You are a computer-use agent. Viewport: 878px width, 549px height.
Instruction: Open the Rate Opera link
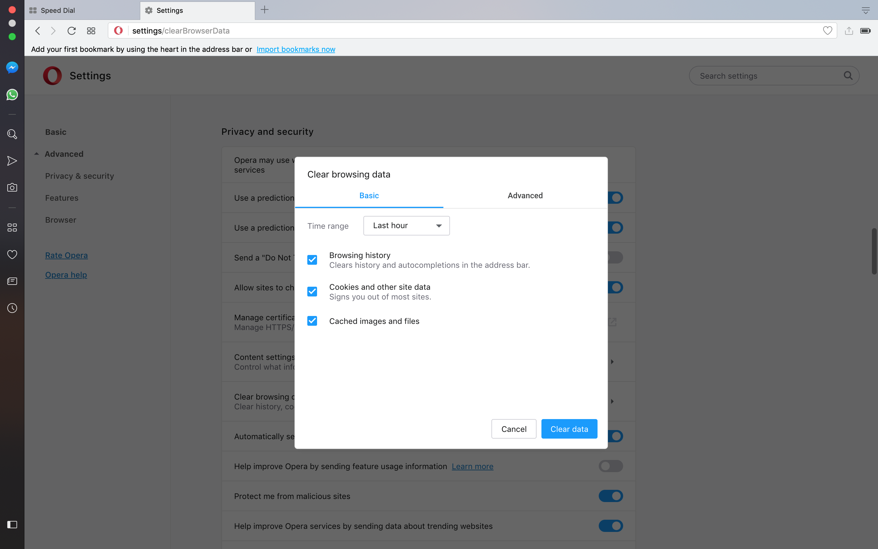(x=66, y=255)
